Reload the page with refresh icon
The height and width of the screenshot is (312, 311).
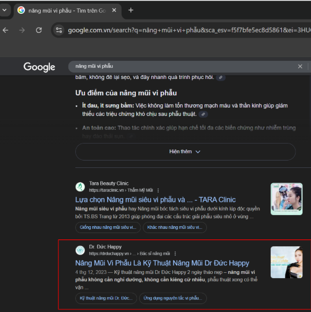pos(39,30)
